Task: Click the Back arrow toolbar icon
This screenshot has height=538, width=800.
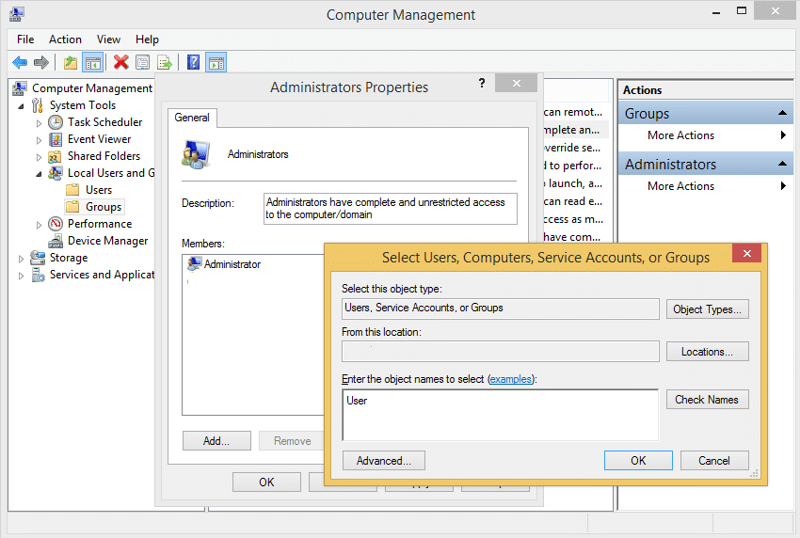Action: pyautogui.click(x=20, y=63)
